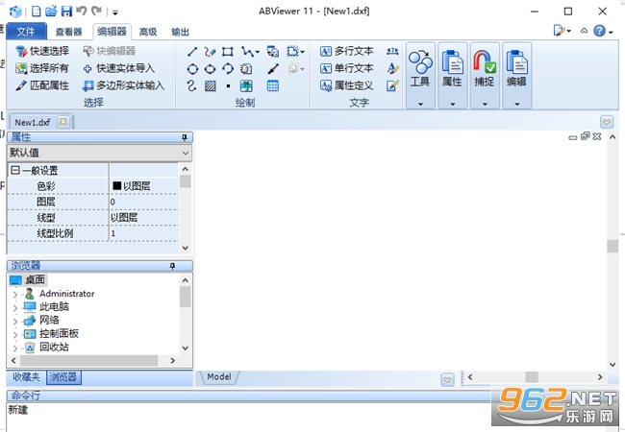This screenshot has width=625, height=432.
Task: Open the Help question mark icon
Action: pos(599,31)
